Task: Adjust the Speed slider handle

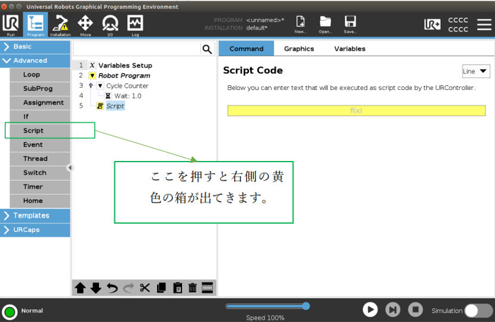Action: 306,306
